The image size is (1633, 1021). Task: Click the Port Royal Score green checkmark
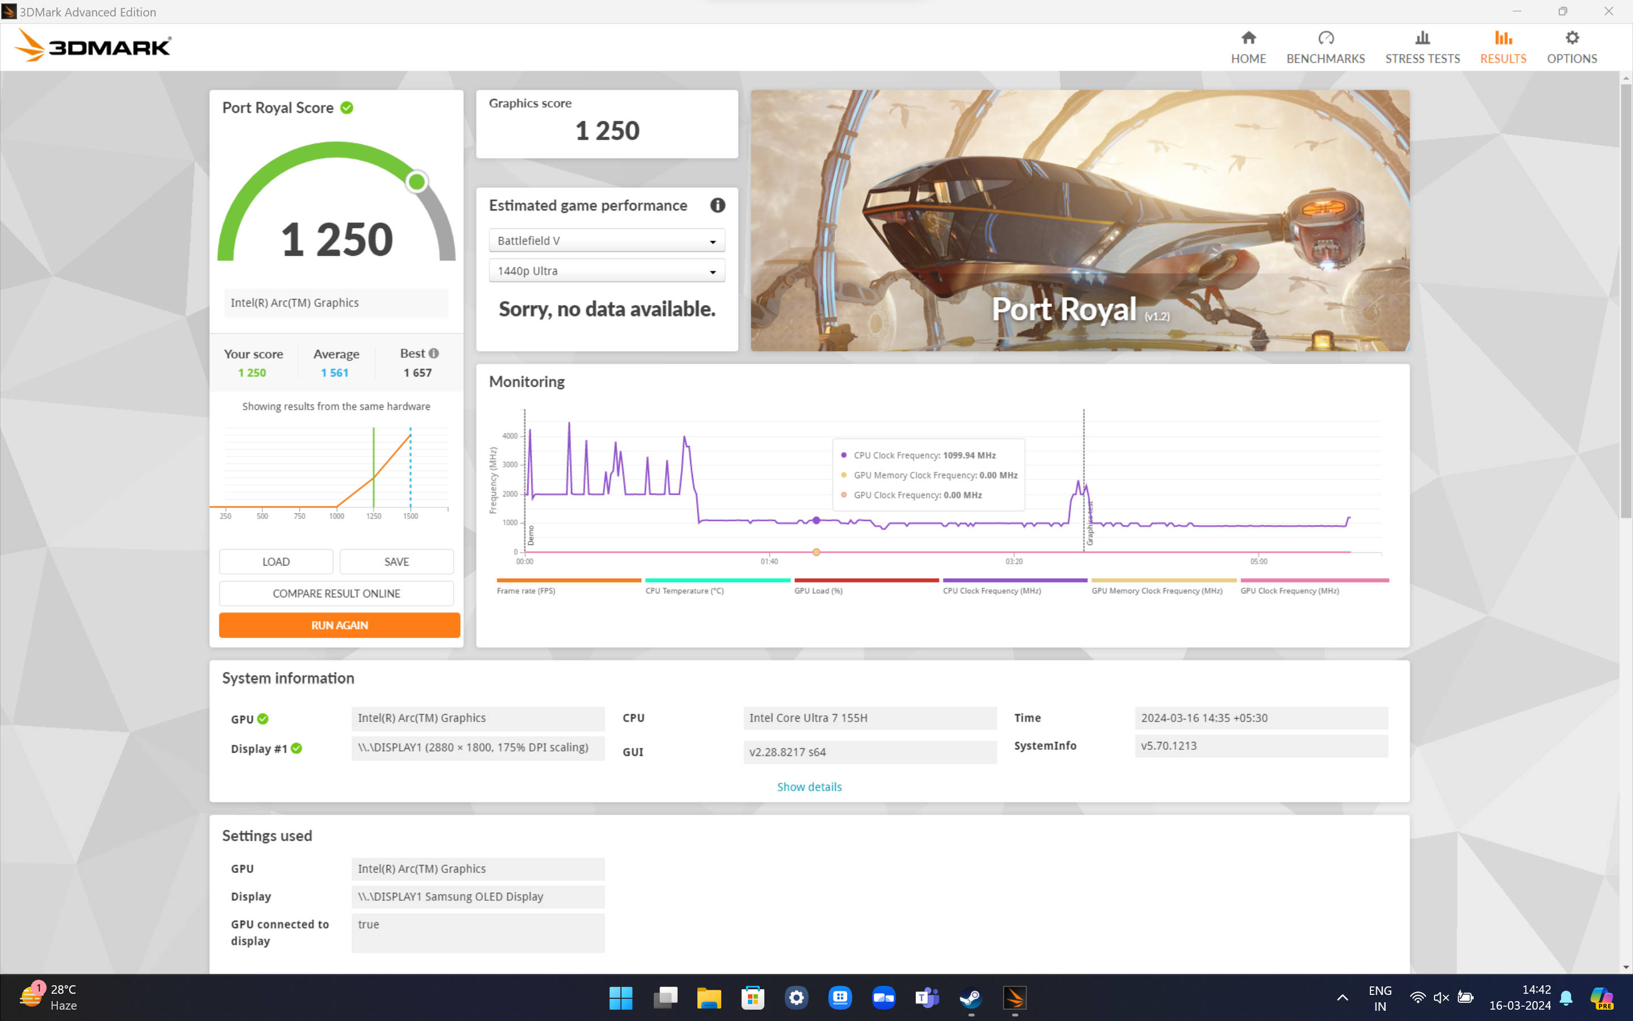(347, 107)
